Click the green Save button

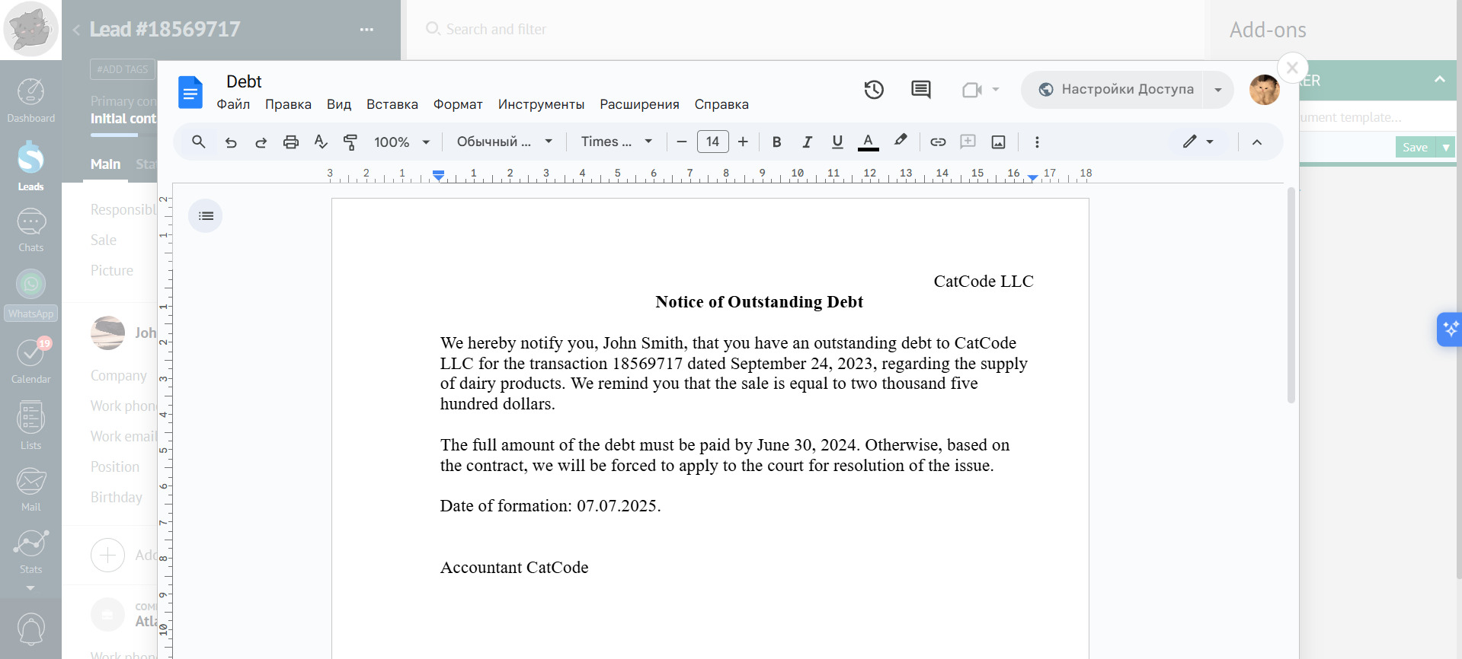pyautogui.click(x=1415, y=148)
